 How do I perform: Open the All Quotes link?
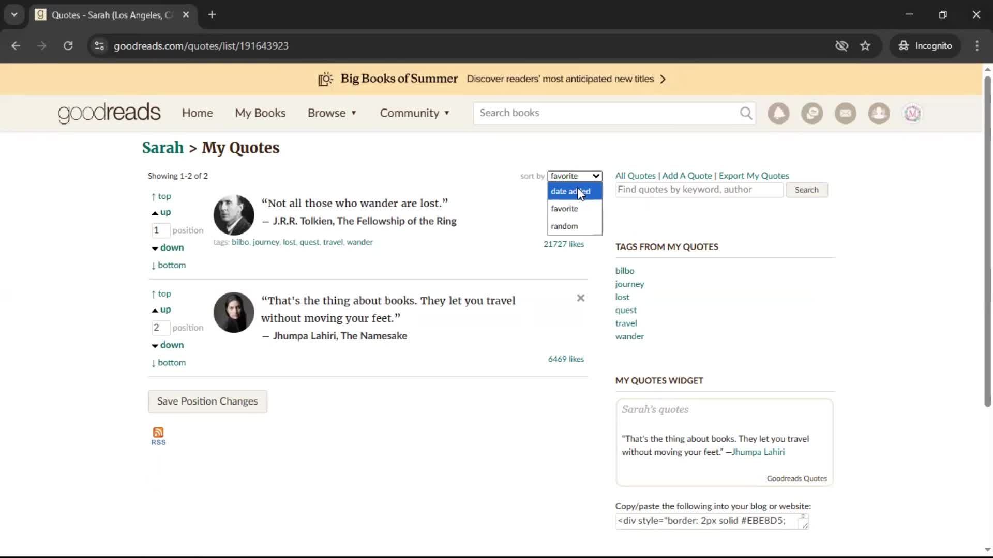[636, 176]
